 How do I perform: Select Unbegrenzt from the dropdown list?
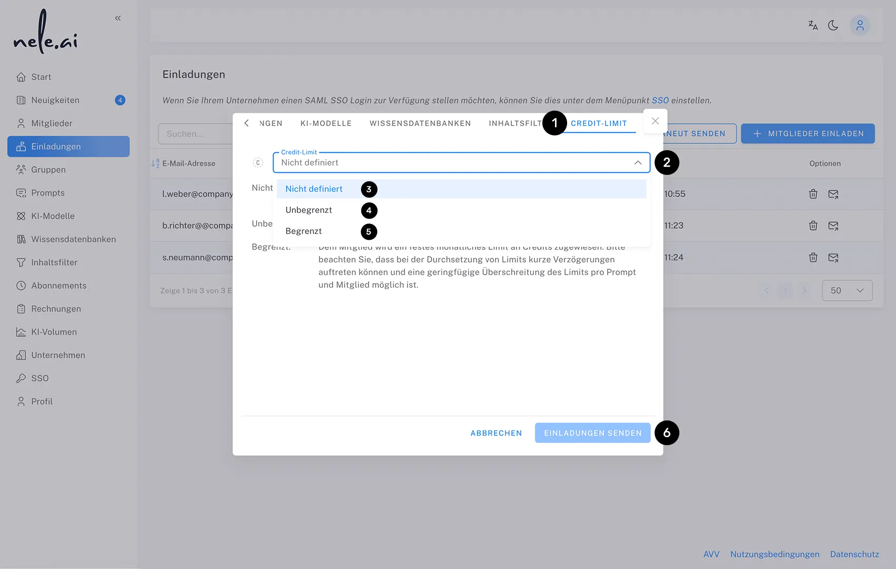[x=309, y=210]
